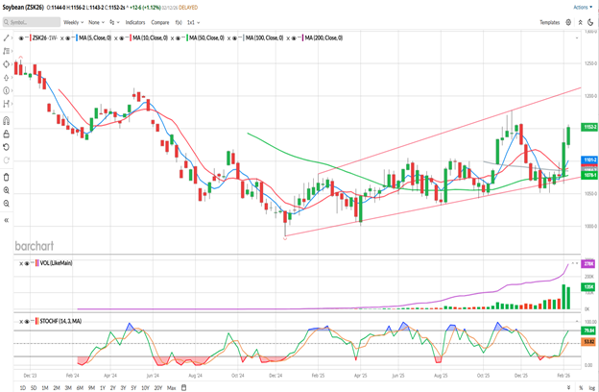Expand shapes tool options arrow
The image size is (599, 392).
(12, 64)
